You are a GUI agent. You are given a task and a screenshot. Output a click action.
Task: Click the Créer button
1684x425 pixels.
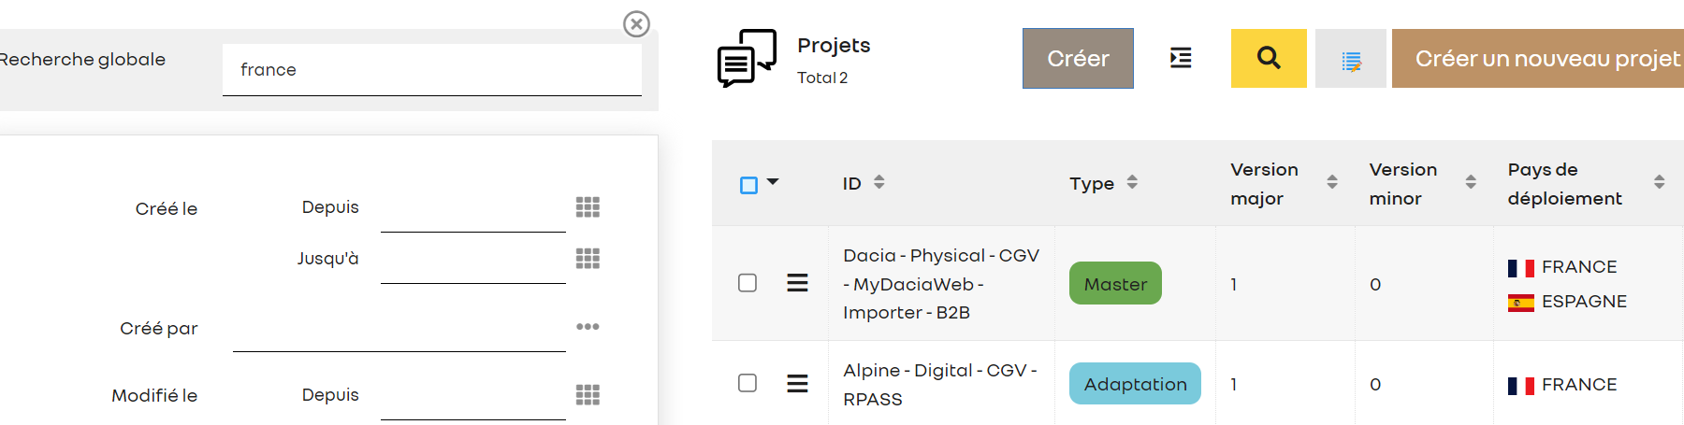[1078, 59]
